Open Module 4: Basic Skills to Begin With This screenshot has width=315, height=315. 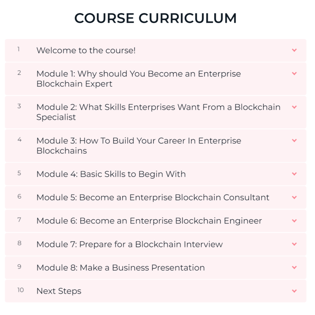pos(111,174)
